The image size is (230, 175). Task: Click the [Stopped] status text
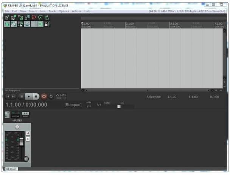(73, 105)
